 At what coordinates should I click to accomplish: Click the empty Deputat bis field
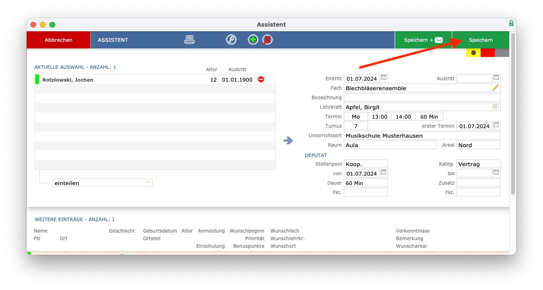(x=474, y=174)
